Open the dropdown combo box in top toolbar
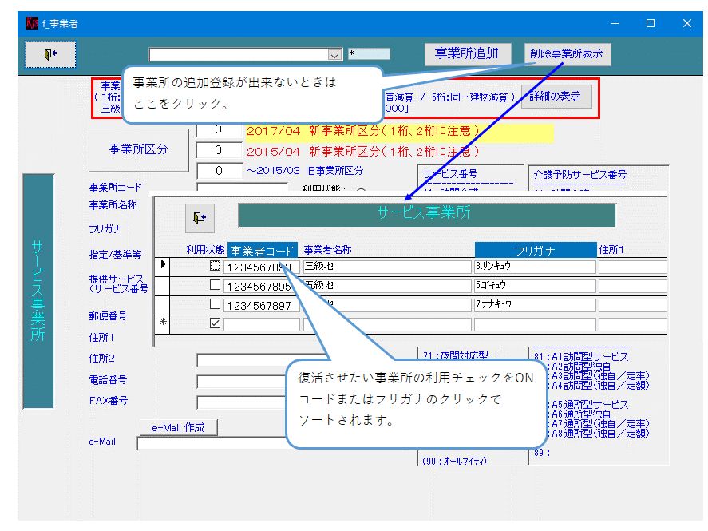 [x=335, y=54]
